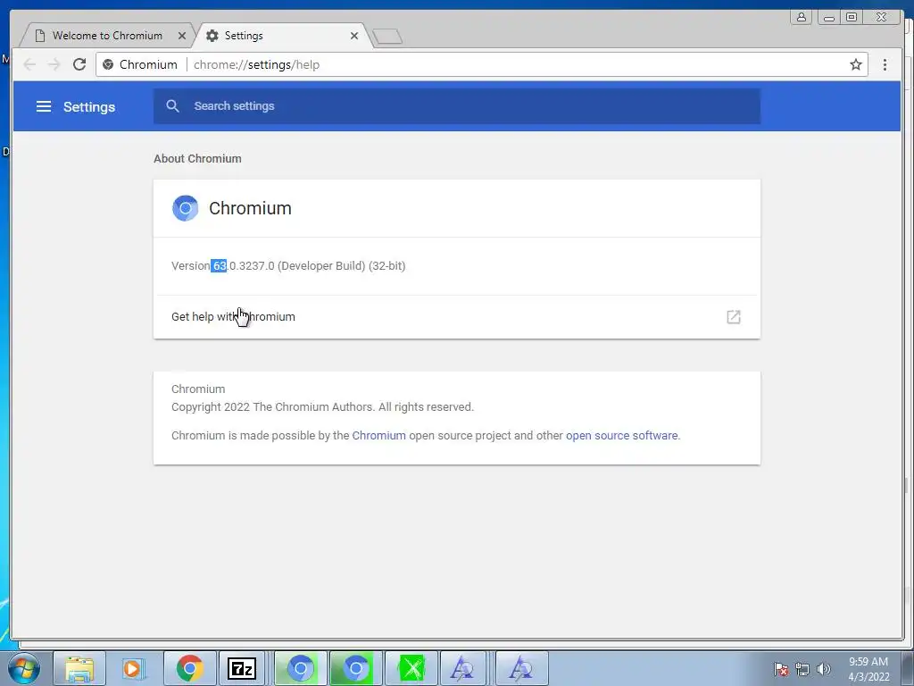Click the back navigation arrow

29,64
